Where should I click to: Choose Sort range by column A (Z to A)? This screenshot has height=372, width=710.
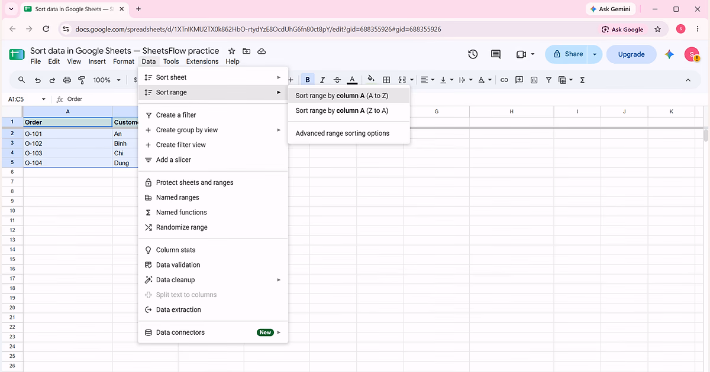coord(349,110)
